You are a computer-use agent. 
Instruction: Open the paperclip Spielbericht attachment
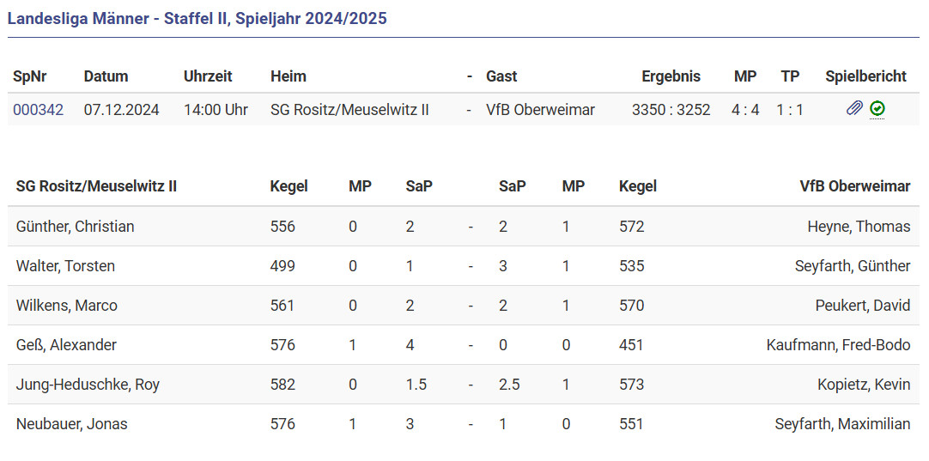pos(854,109)
